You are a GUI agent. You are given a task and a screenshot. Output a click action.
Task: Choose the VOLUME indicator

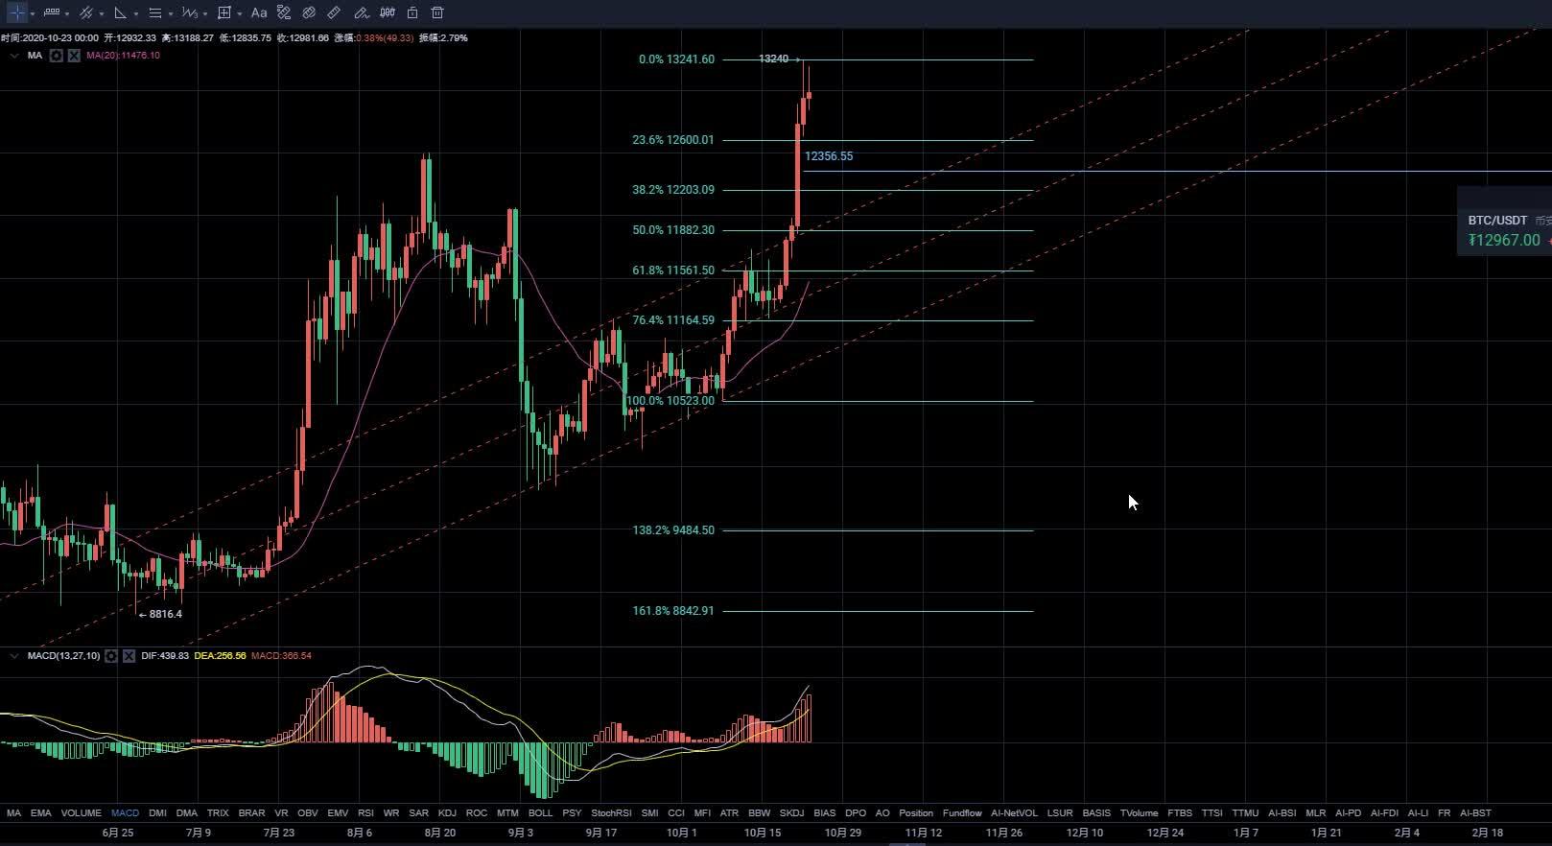[x=81, y=813]
